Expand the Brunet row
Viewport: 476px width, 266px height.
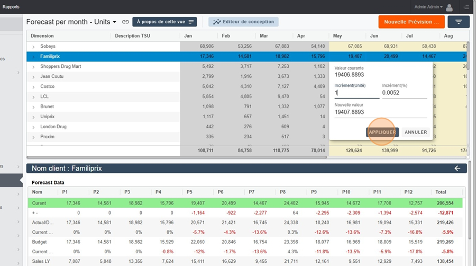[x=33, y=107]
